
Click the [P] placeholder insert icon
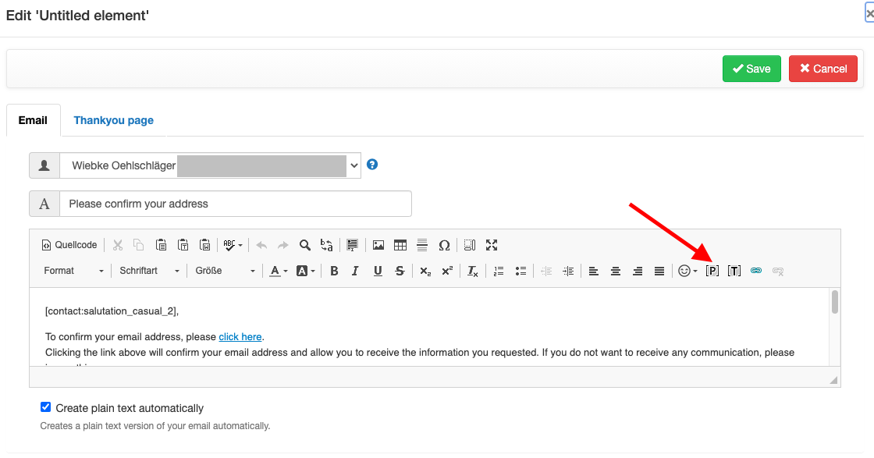pos(712,271)
